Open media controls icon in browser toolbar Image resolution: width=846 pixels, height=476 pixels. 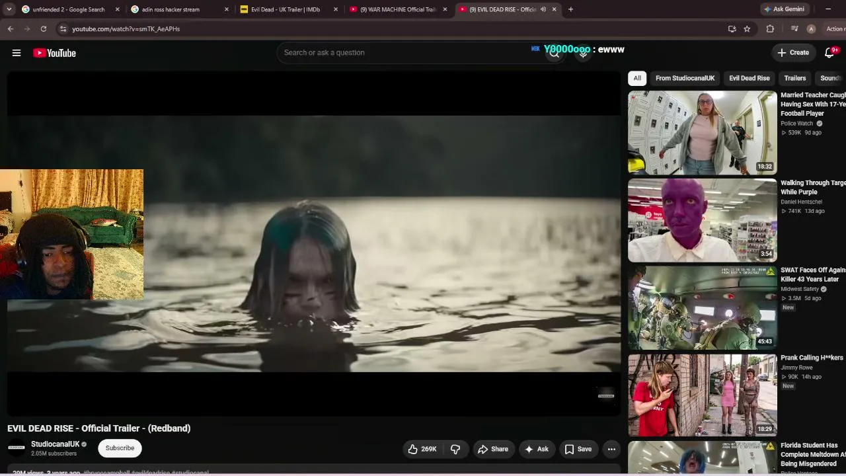(x=794, y=29)
